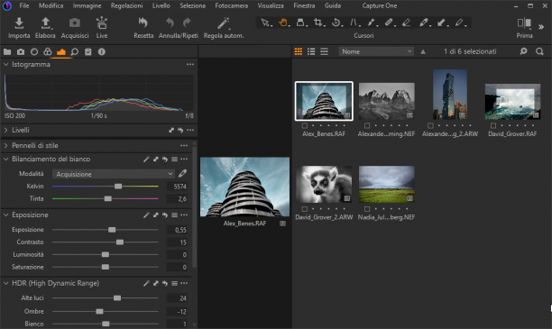This screenshot has width=552, height=329.
Task: Click the Annulla/Ripeti undo arrow
Action: click(x=170, y=23)
